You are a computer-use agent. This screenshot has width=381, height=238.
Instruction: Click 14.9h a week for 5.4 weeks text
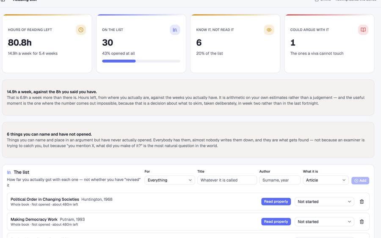33,53
